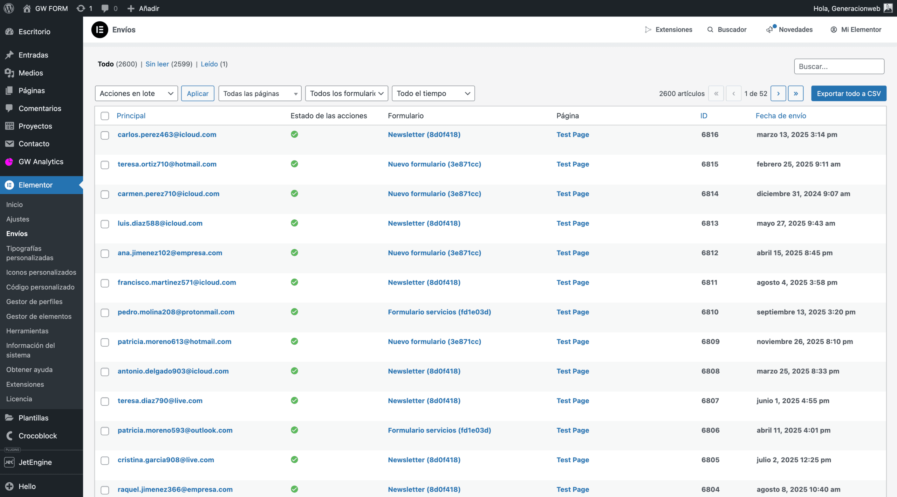
Task: Click the Añadir plus icon
Action: point(131,8)
